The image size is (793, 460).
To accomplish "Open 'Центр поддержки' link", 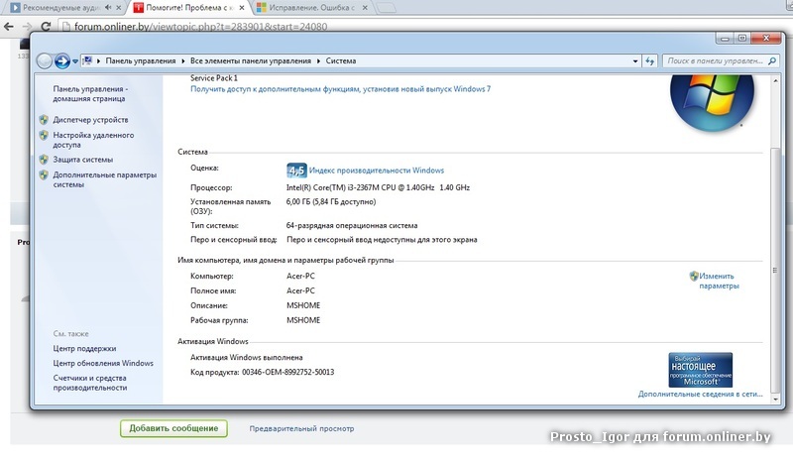I will click(x=84, y=349).
